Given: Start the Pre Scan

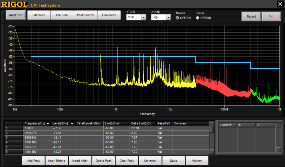Looking at the screenshot, I should click(62, 15).
